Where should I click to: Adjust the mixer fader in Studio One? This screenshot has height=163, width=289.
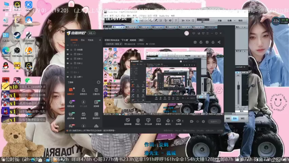click(238, 87)
